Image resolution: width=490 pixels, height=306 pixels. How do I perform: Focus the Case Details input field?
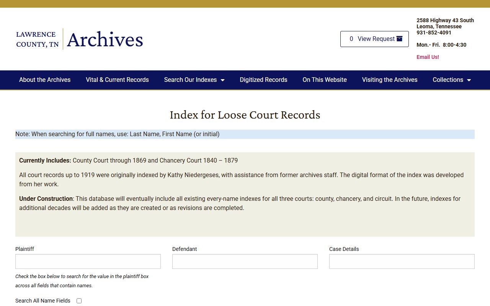(x=402, y=262)
